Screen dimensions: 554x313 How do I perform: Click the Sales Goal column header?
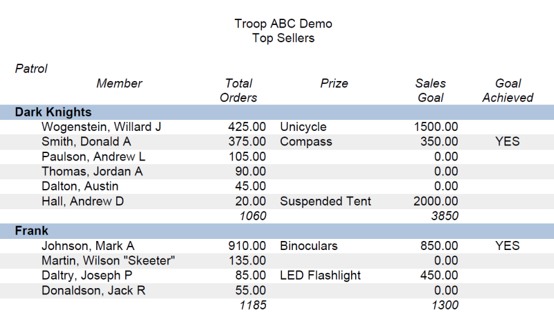(430, 91)
